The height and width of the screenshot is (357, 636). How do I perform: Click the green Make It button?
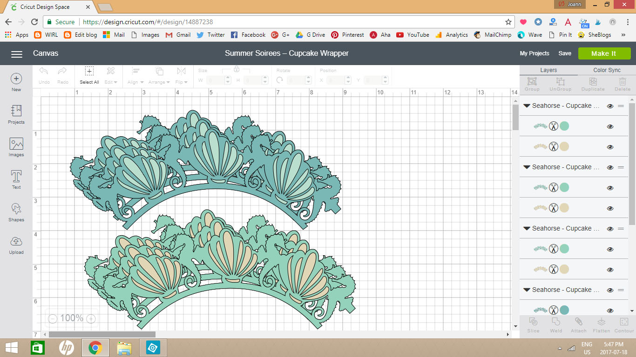coord(603,53)
